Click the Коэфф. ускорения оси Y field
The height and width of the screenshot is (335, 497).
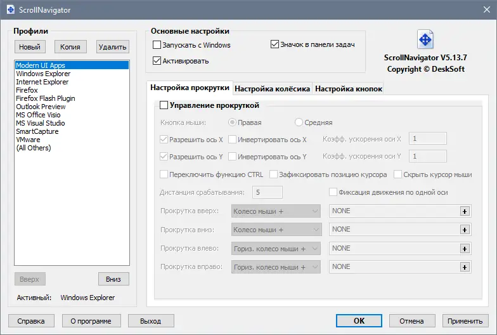tap(427, 156)
